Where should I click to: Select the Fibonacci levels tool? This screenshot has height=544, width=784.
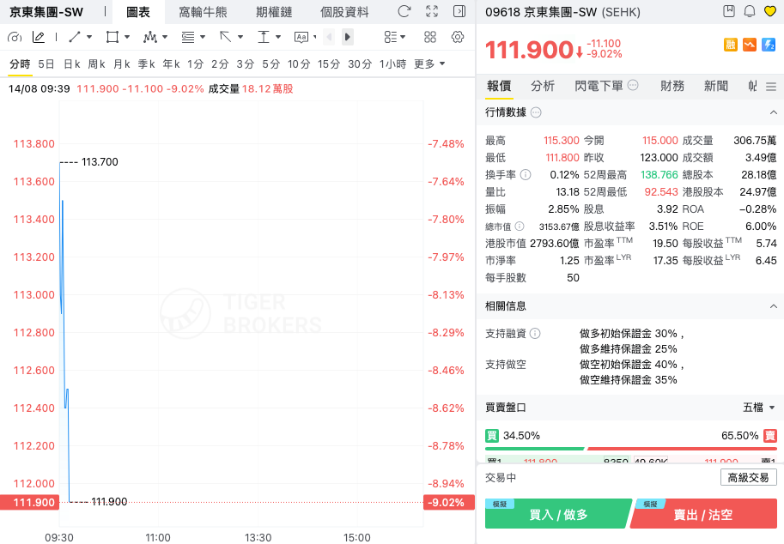coord(188,37)
